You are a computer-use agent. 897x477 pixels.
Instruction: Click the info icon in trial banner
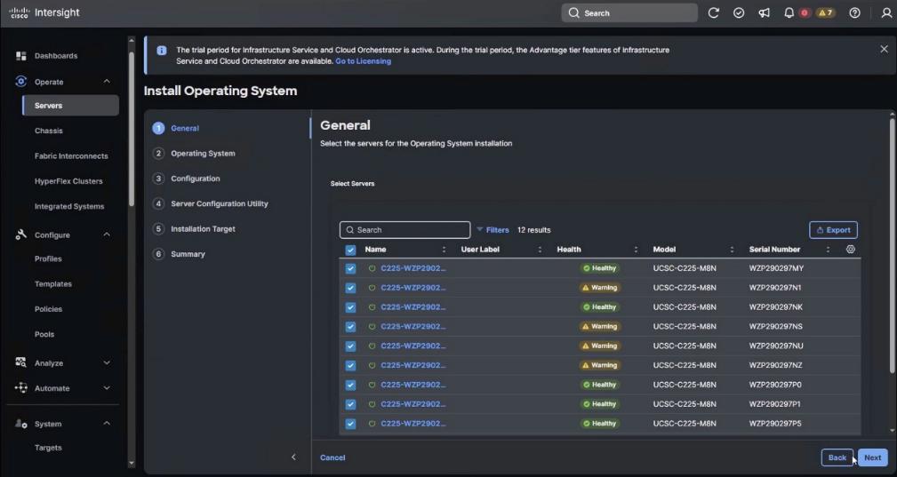click(x=162, y=51)
